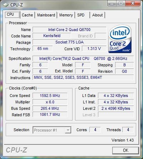Click the Package value Socket 775 LGA
The image size is (143, 159).
(x=69, y=42)
